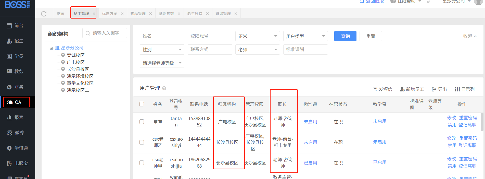Screen dimensions: 485x179
Task: Select 童学文化校区 in the organization tree
Action: coord(80,83)
